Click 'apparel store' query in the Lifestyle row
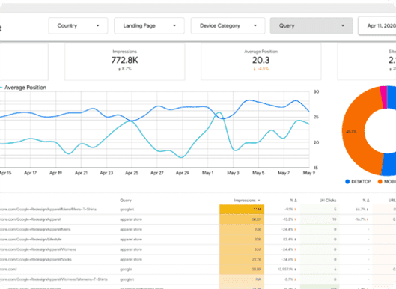The width and height of the screenshot is (396, 289). (131, 240)
